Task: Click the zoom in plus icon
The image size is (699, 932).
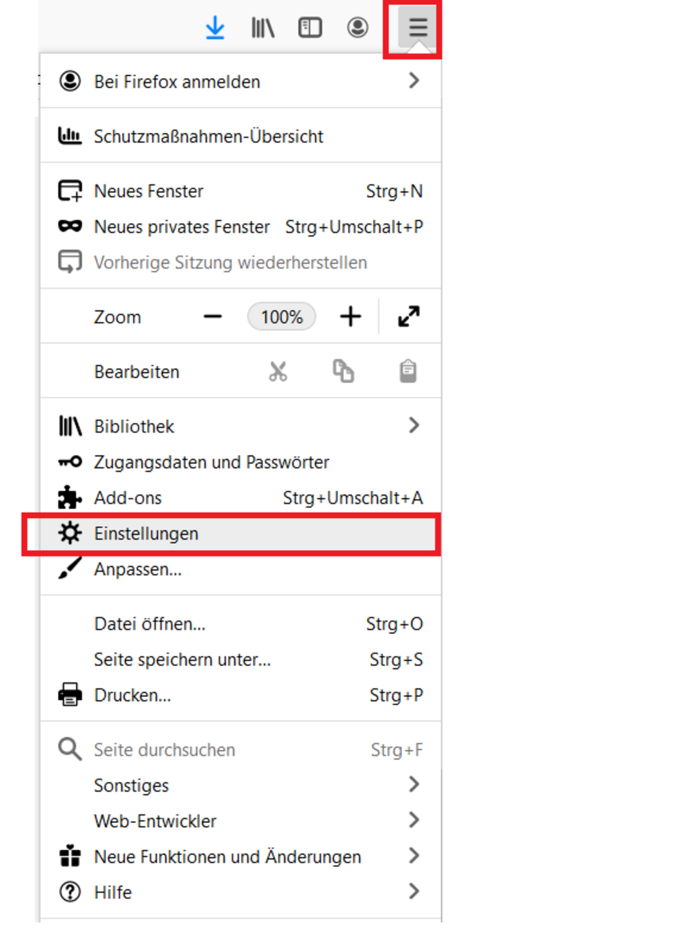Action: 350,317
